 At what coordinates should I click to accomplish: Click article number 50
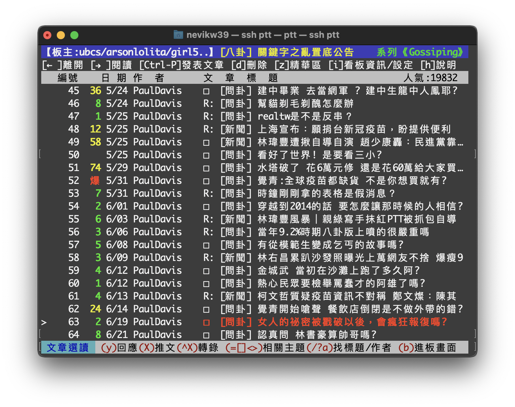point(74,155)
